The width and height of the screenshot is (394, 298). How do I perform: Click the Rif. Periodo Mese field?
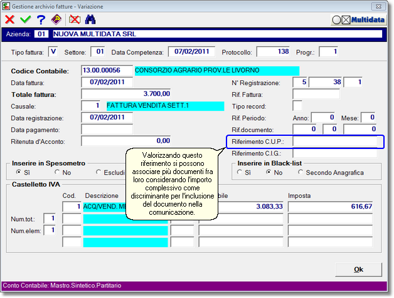click(368, 118)
